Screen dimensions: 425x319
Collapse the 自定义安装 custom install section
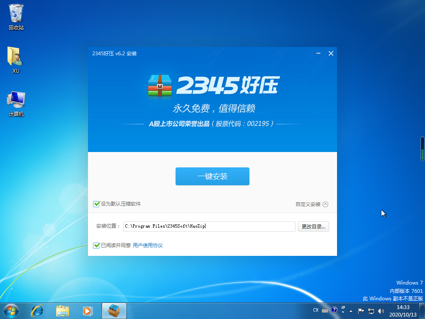click(x=325, y=204)
